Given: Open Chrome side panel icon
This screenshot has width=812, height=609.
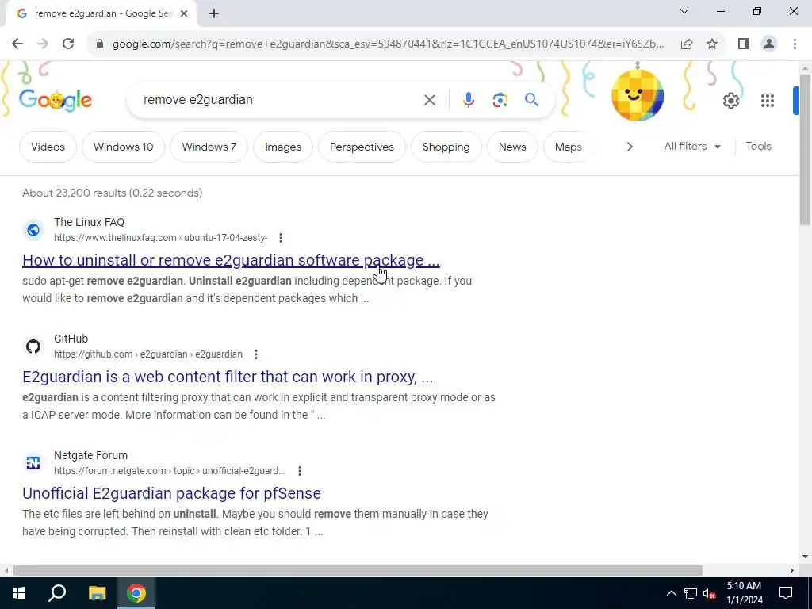Looking at the screenshot, I should point(744,44).
